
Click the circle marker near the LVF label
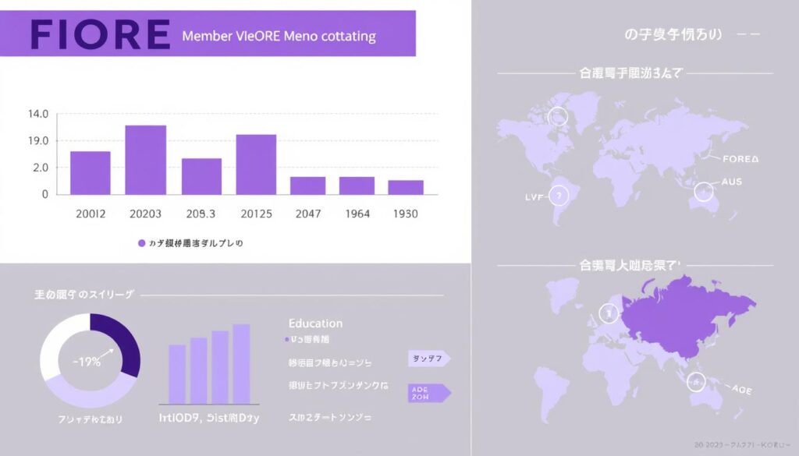click(x=558, y=195)
